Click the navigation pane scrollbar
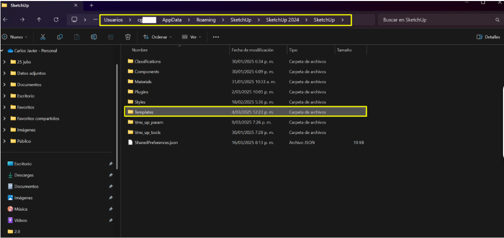This screenshot has width=504, height=238. click(x=117, y=117)
